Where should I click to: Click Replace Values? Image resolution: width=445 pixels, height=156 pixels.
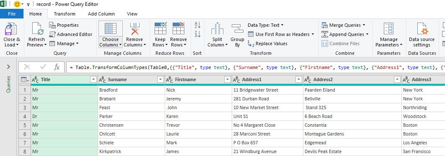(x=267, y=43)
